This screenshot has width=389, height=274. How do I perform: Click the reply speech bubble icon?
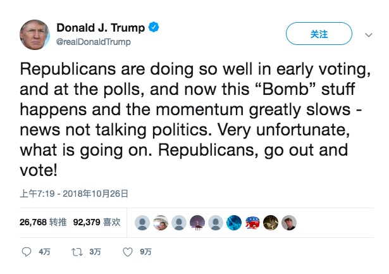(x=27, y=252)
